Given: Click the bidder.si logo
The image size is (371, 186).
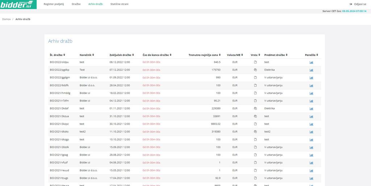Looking at the screenshot, I should (18, 4).
